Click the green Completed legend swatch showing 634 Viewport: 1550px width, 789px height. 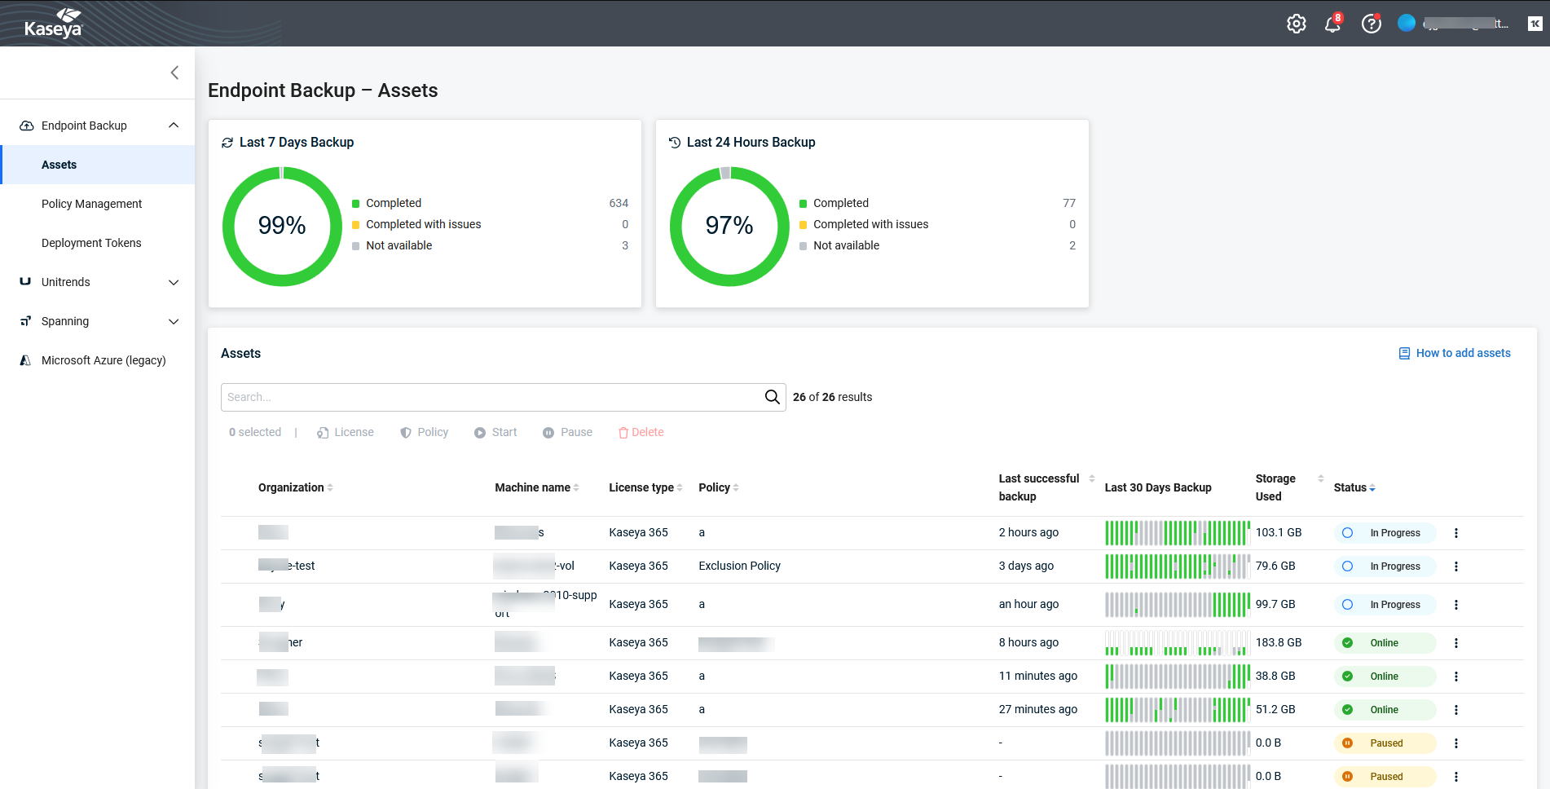pos(355,204)
